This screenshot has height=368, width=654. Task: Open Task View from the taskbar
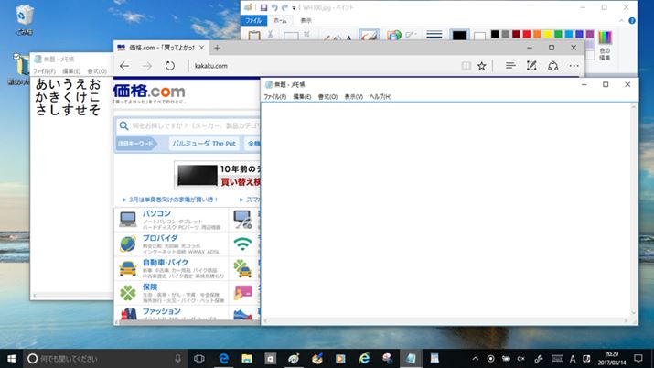(x=198, y=358)
